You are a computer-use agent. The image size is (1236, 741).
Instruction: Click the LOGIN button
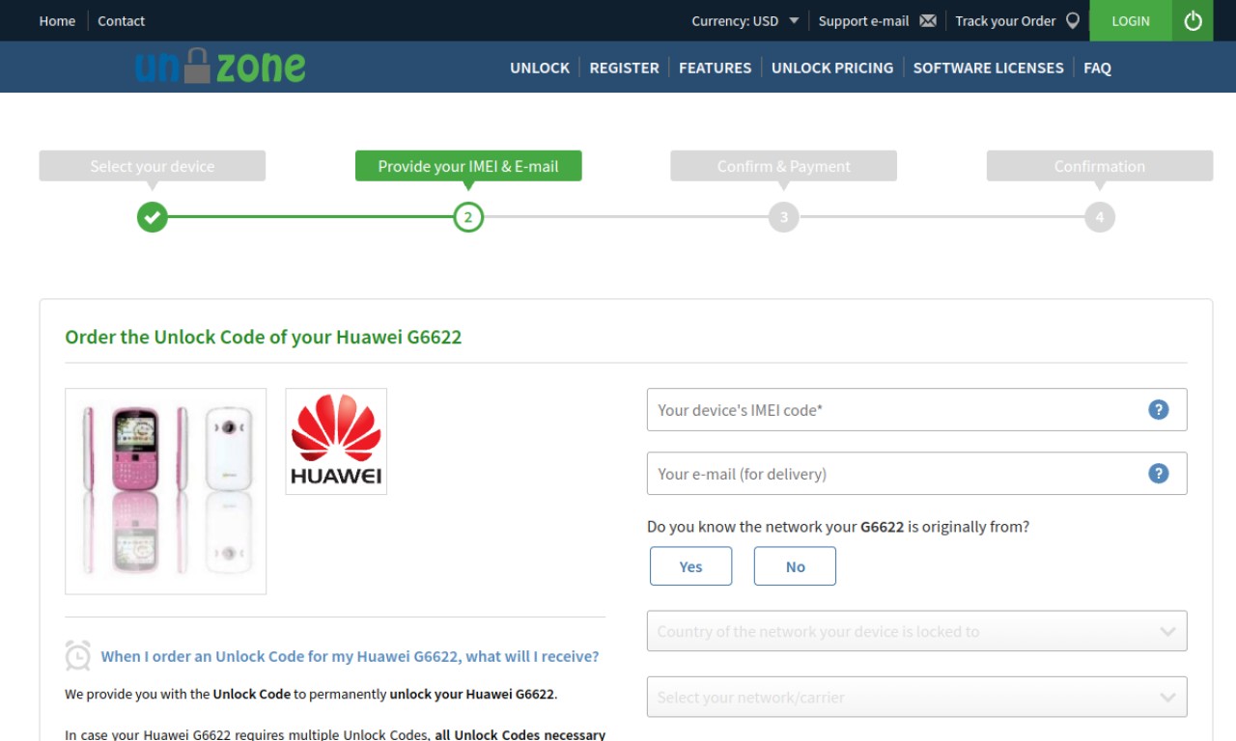coord(1131,20)
